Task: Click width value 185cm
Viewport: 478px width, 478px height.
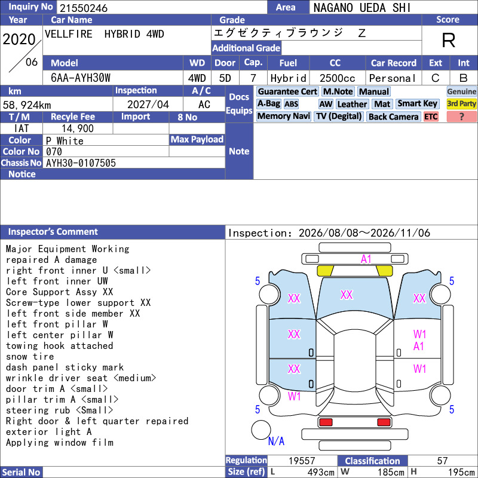Action: click(x=391, y=472)
